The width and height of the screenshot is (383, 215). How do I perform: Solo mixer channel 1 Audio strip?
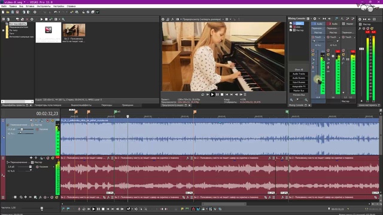(313, 54)
